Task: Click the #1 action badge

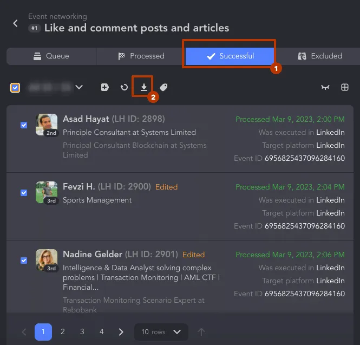Action: point(35,28)
